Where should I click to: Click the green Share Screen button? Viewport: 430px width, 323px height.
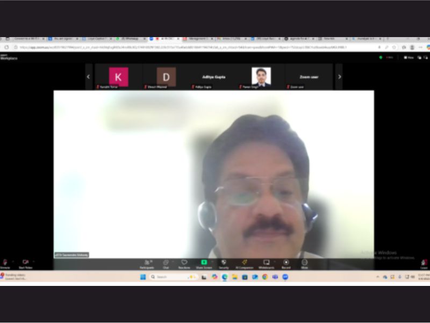point(204,262)
